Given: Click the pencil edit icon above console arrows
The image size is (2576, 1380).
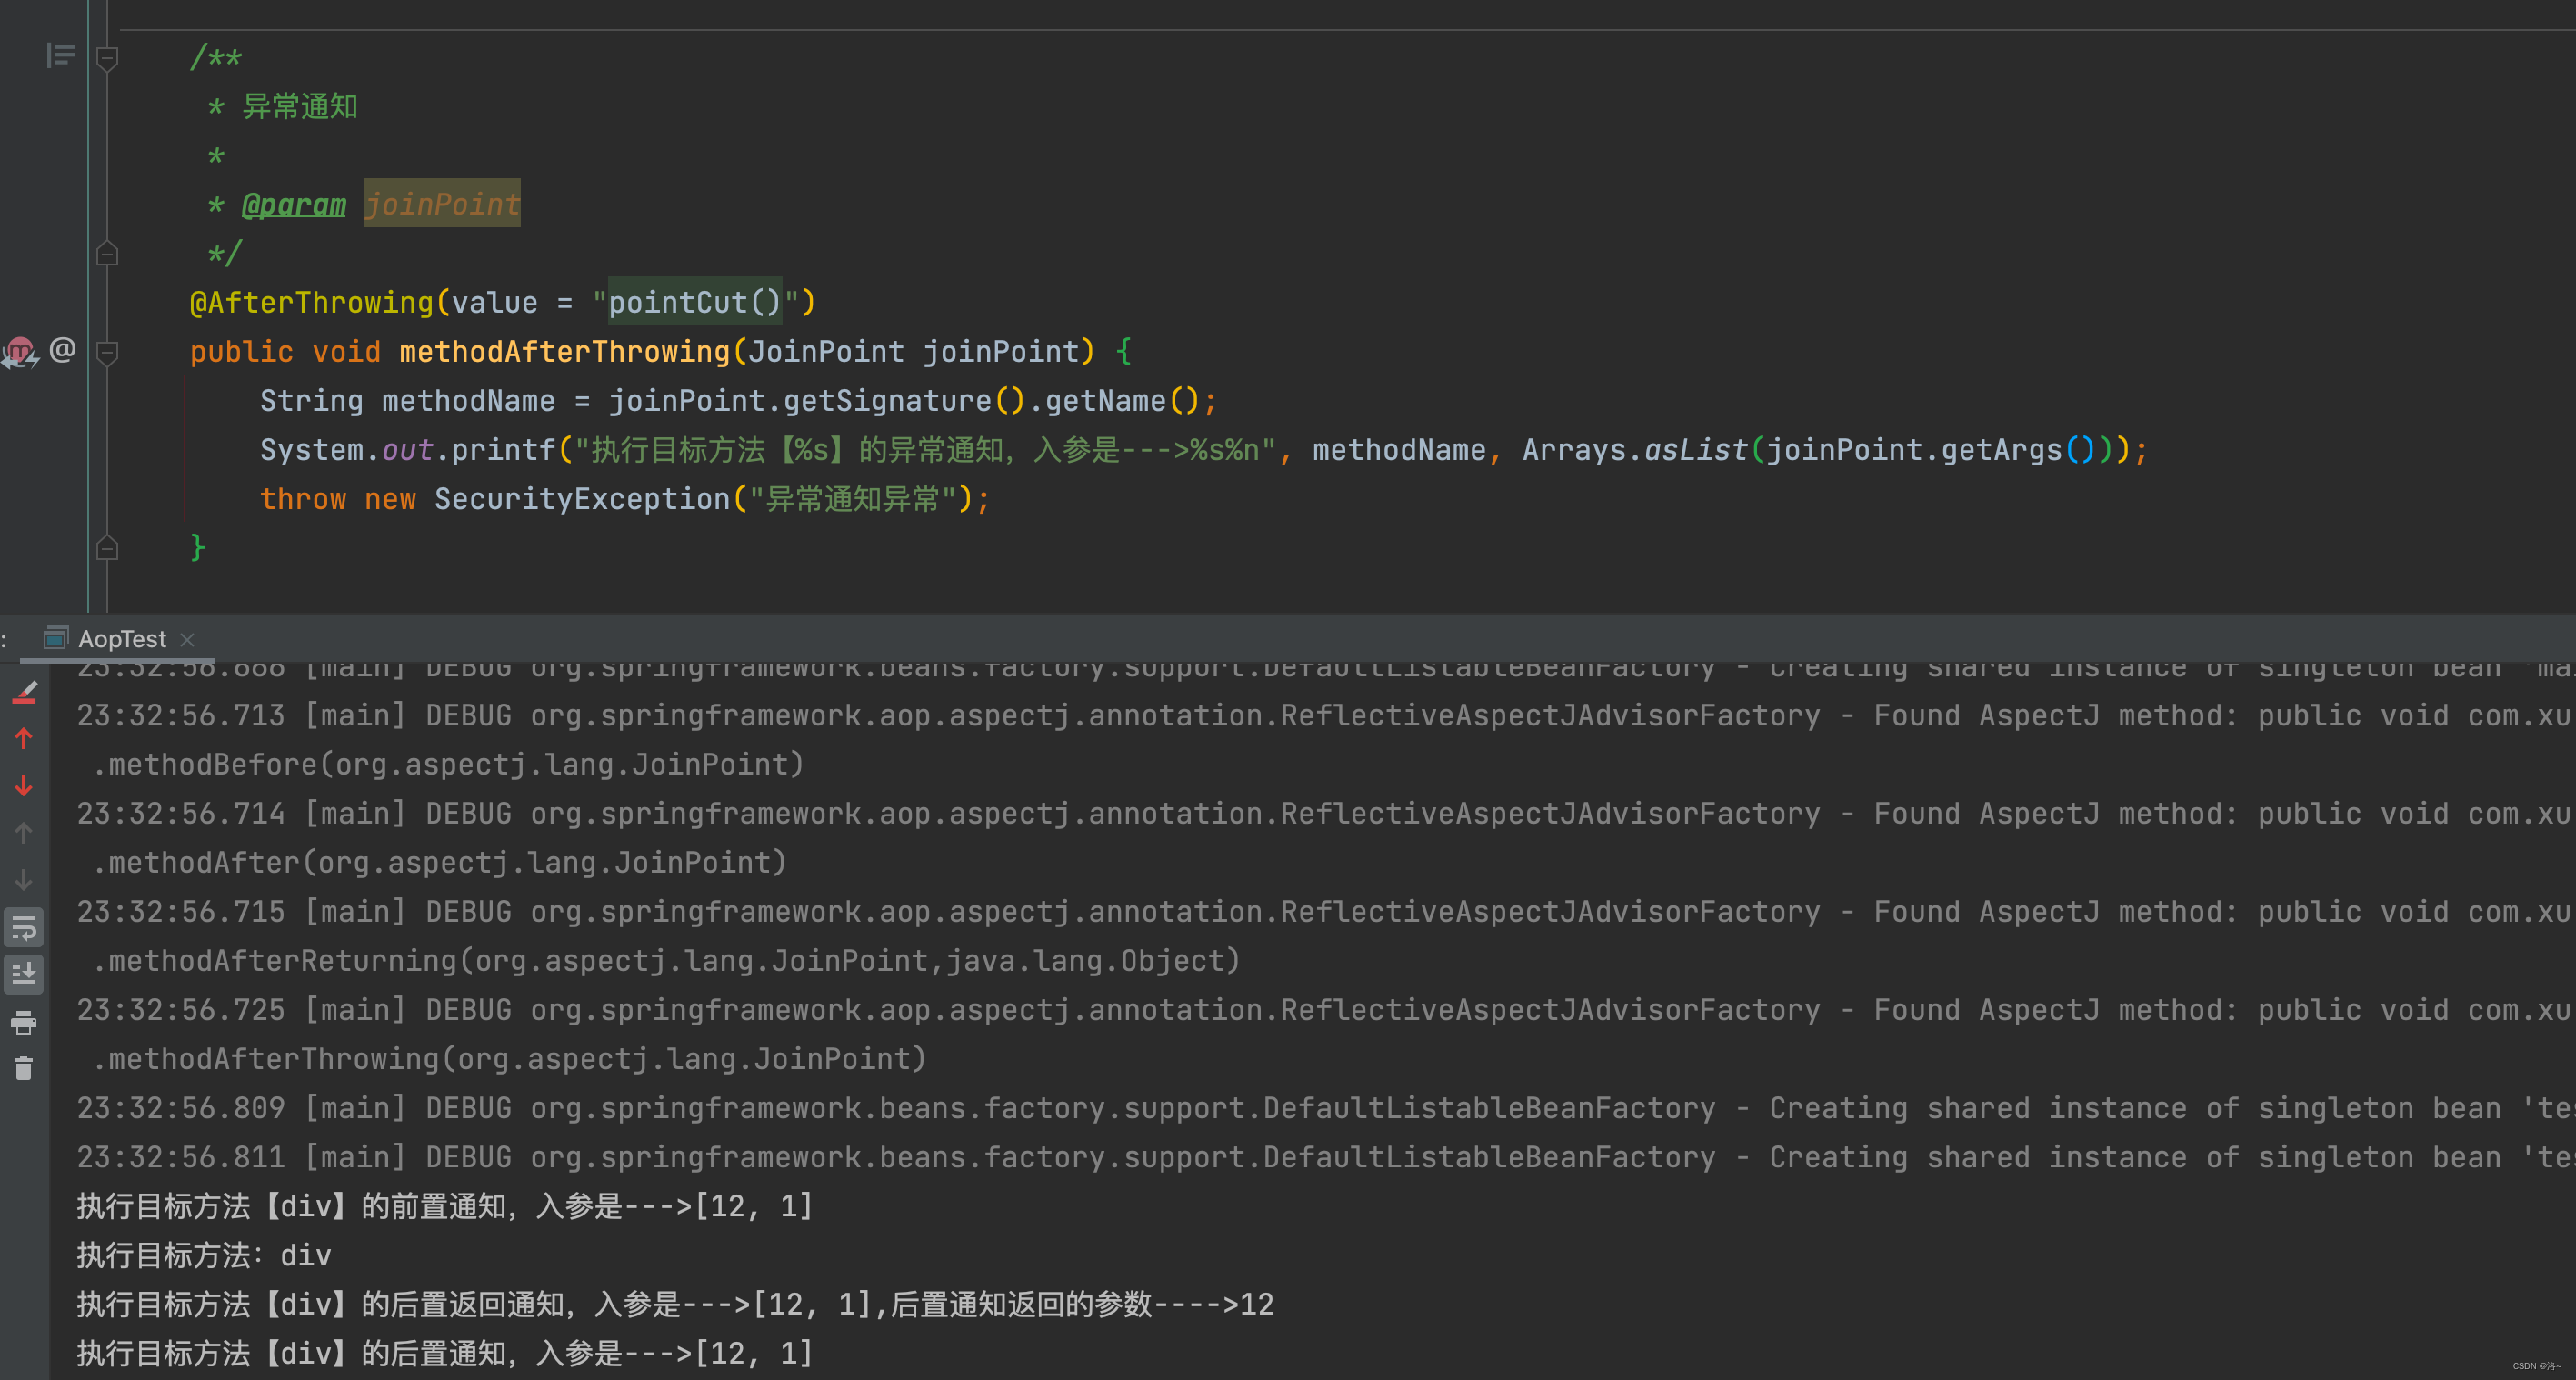Looking at the screenshot, I should [25, 692].
